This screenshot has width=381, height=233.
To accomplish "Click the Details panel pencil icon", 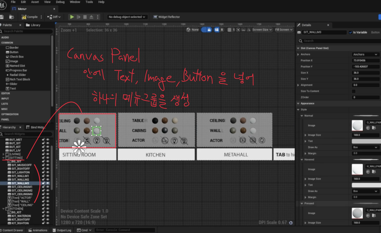I will click(299, 25).
